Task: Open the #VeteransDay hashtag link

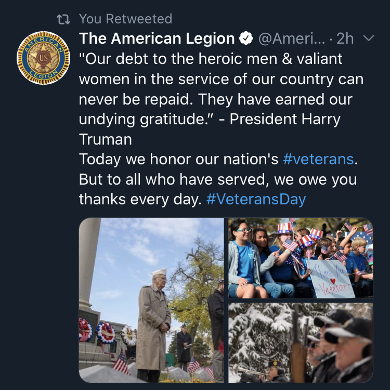Action: (x=256, y=199)
